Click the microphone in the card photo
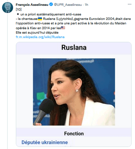The image size is (135, 149). click(43, 111)
